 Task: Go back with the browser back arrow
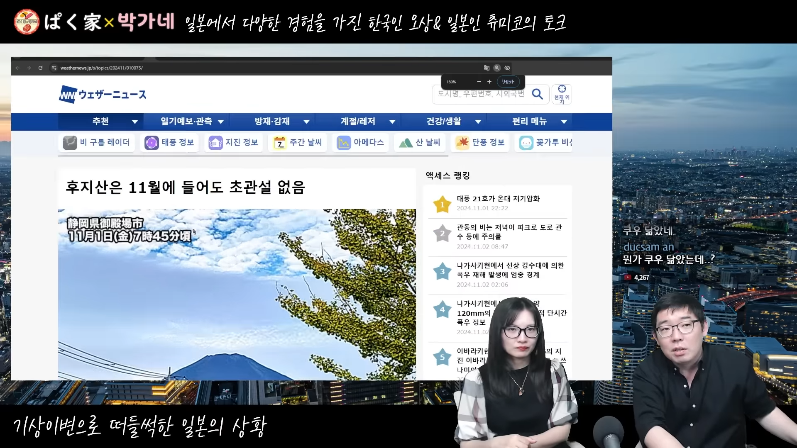[x=17, y=68]
